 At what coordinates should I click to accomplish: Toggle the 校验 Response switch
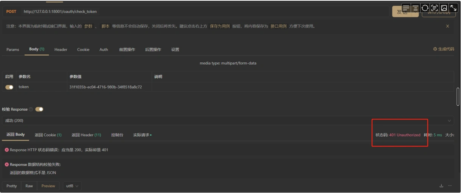pyautogui.click(x=39, y=109)
